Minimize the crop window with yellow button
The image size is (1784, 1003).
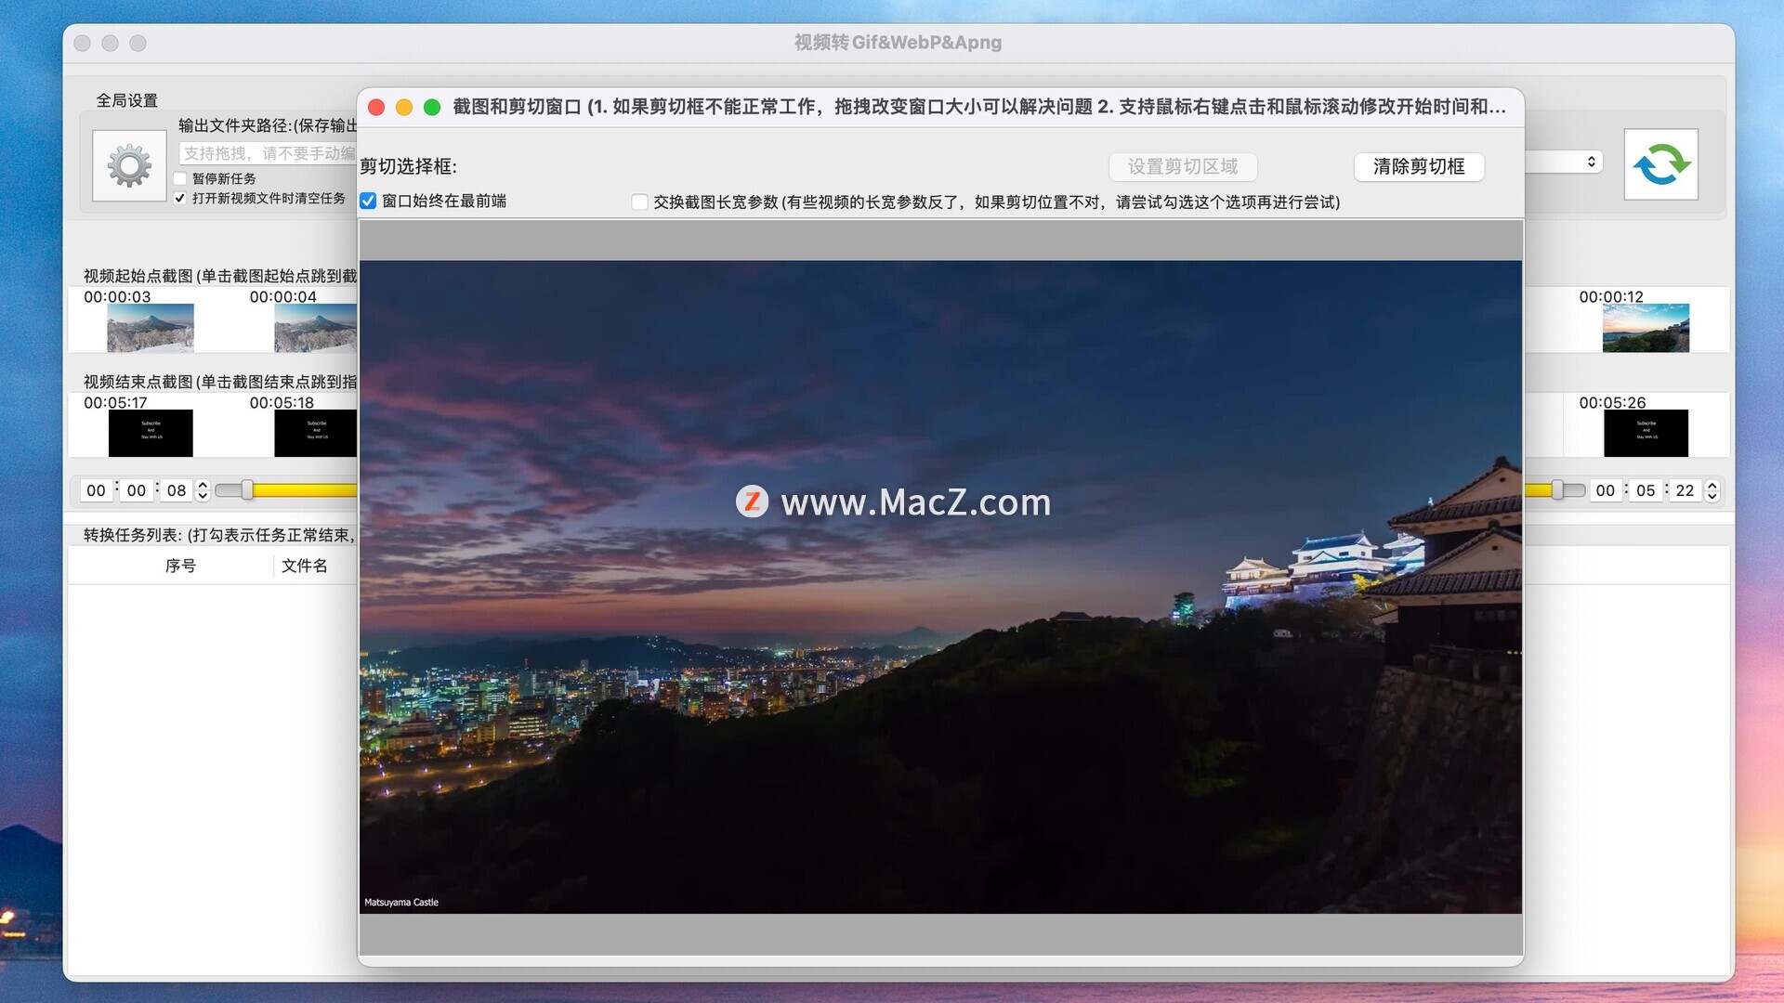404,107
